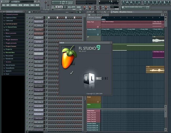This screenshot has width=171, height=133.
Task: Open the Sidechain pattern selector dropdown
Action: 45,12
